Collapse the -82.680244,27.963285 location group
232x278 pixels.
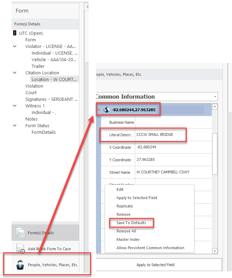coord(99,110)
